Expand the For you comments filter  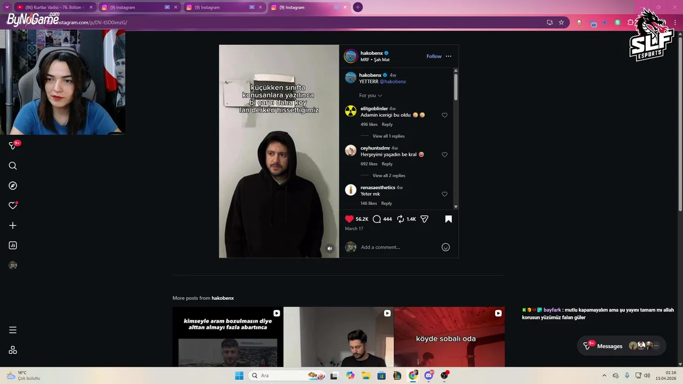coord(370,95)
